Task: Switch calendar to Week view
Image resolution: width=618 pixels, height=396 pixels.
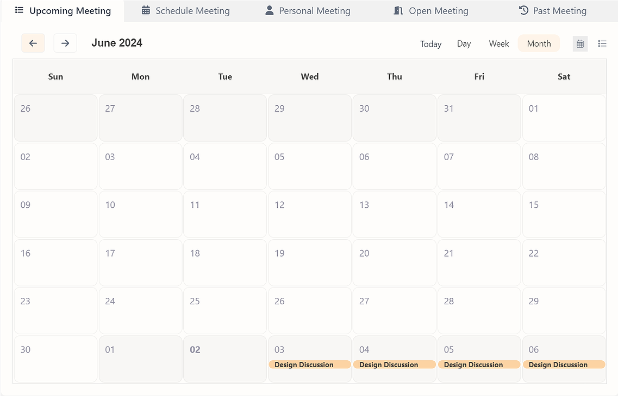Action: click(x=498, y=43)
